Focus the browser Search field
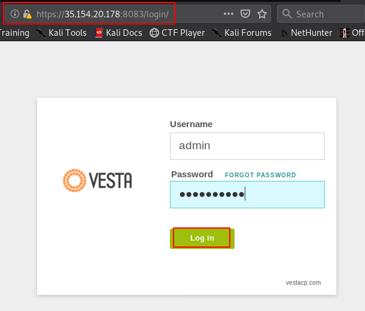The width and height of the screenshot is (365, 311). point(321,14)
